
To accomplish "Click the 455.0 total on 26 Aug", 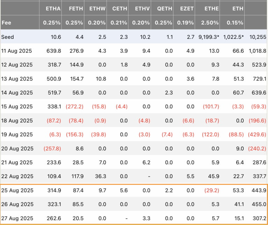I will [259, 204].
